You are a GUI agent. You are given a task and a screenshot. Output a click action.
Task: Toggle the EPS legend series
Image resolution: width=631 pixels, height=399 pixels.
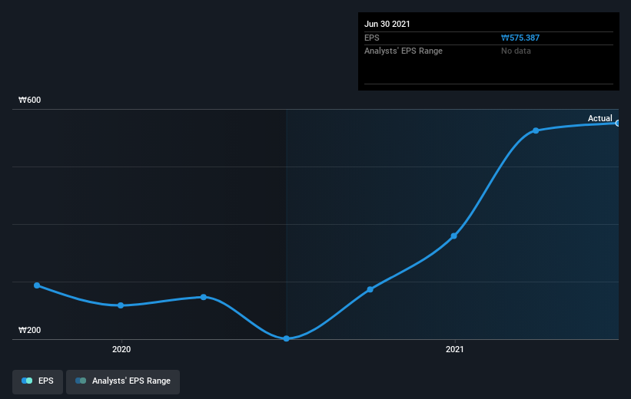pyautogui.click(x=38, y=381)
